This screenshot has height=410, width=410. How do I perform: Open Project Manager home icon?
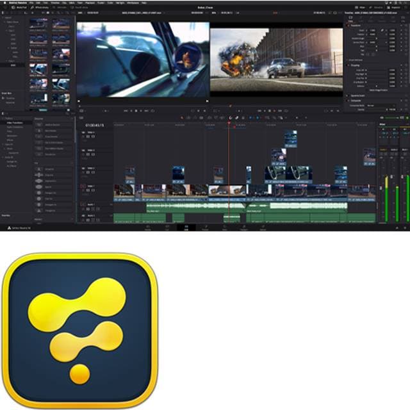[397, 228]
